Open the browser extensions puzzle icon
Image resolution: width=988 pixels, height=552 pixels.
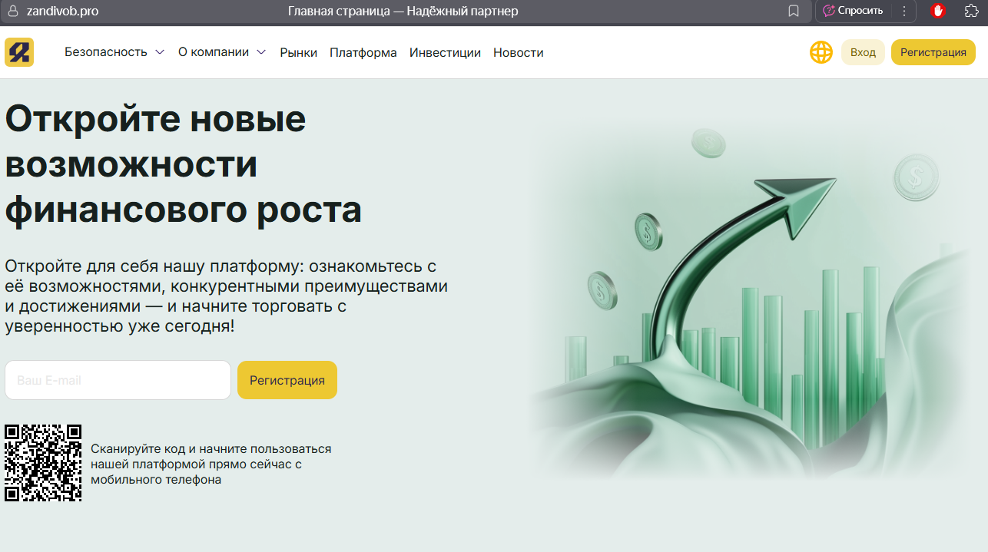click(971, 11)
